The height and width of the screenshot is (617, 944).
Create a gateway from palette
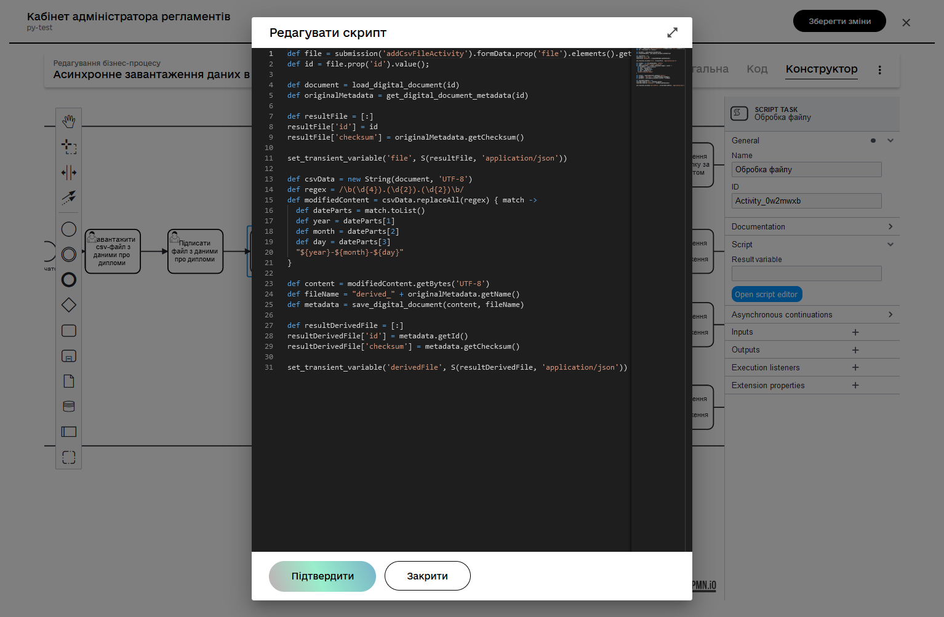coord(69,305)
